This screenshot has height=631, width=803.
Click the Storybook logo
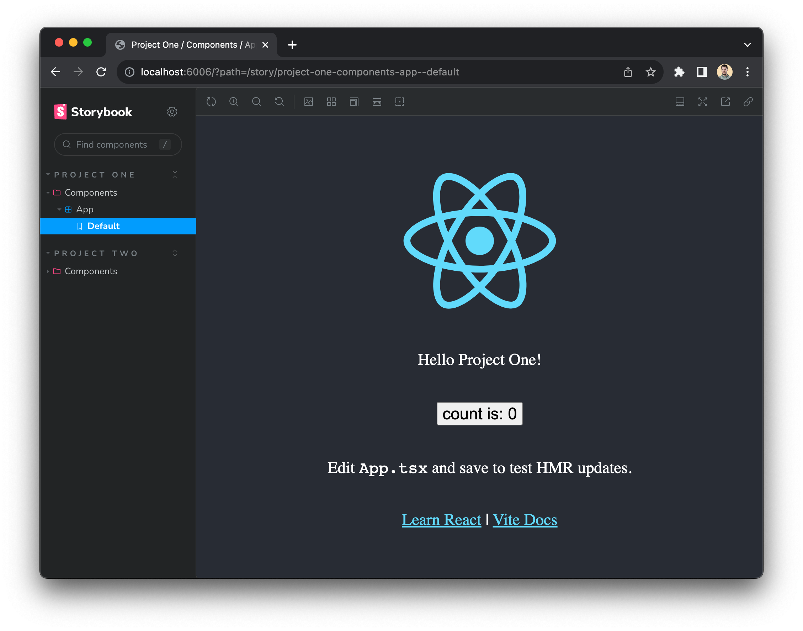(x=93, y=112)
